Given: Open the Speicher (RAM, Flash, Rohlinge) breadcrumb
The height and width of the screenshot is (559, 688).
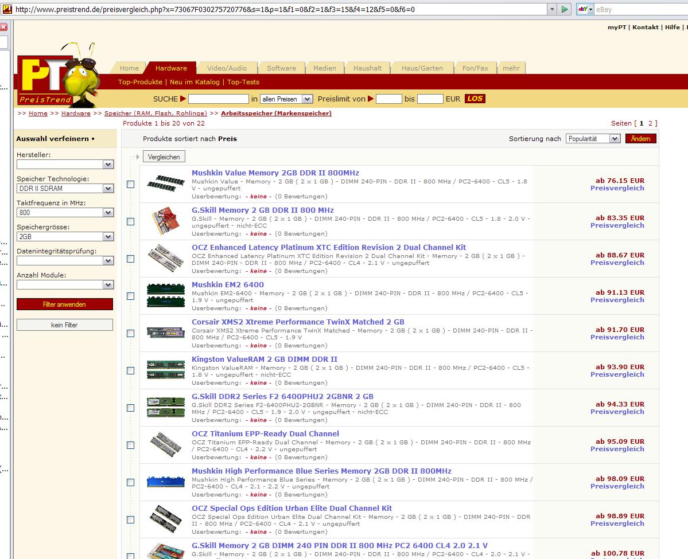Looking at the screenshot, I should tap(156, 113).
